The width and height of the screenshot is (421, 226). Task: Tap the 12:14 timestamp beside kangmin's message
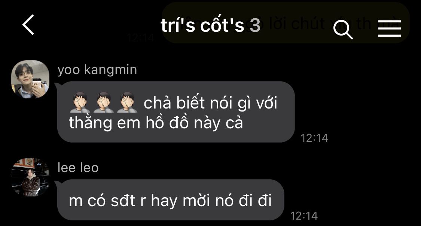314,138
